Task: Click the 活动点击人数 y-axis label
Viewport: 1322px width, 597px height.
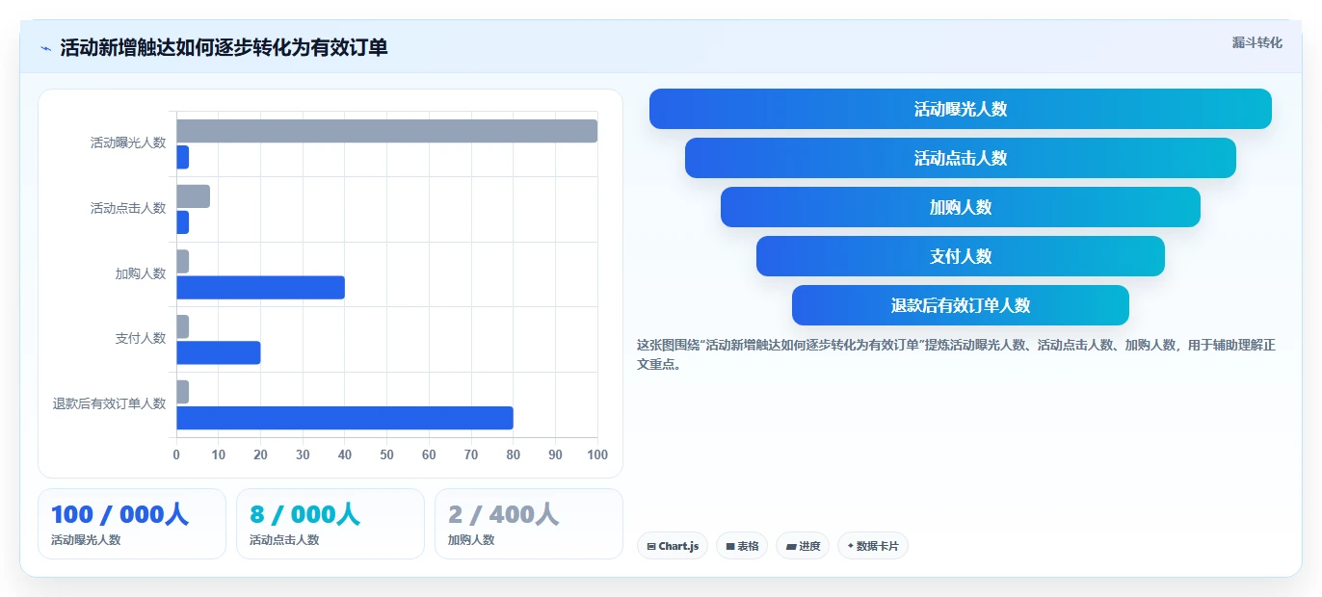Action: (128, 208)
